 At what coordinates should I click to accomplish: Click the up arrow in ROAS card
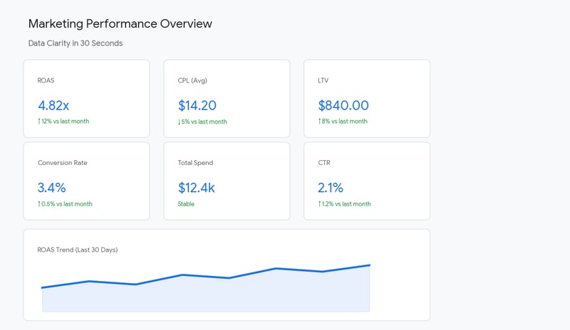click(x=39, y=122)
